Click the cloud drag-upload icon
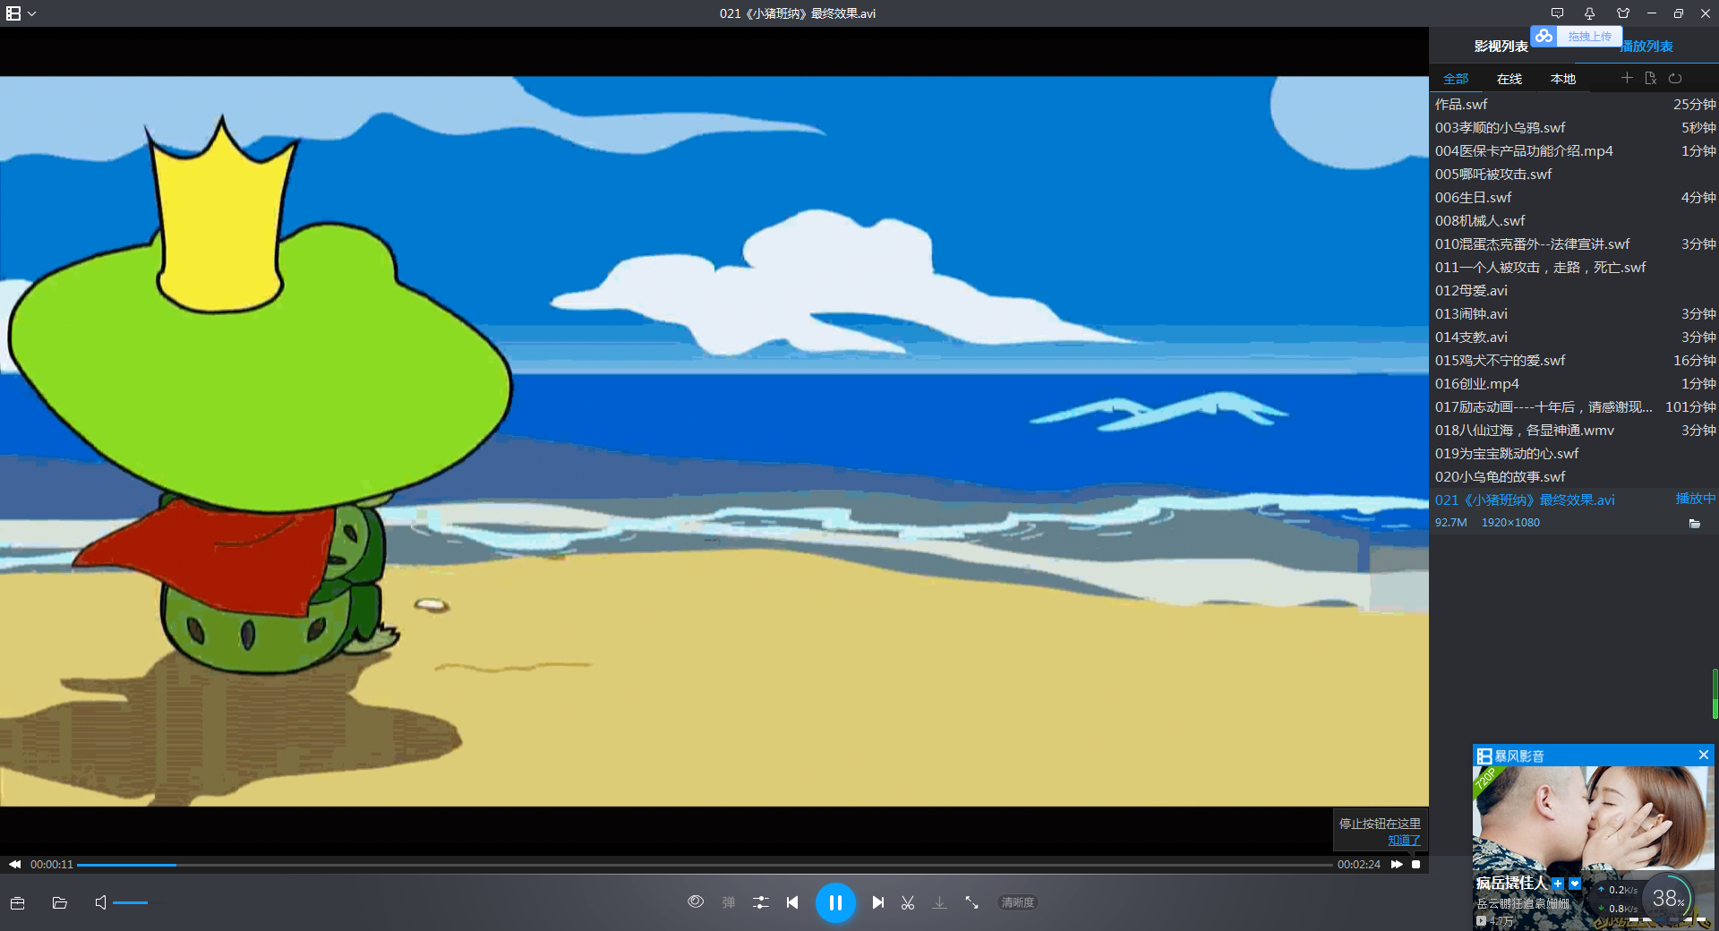Image resolution: width=1719 pixels, height=931 pixels. 1544,36
